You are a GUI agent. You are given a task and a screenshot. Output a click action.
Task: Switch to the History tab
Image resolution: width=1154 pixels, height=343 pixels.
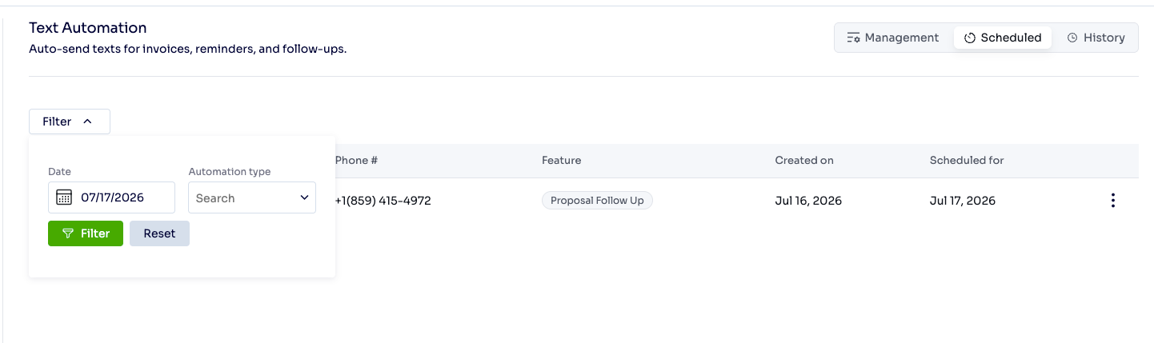tap(1096, 38)
